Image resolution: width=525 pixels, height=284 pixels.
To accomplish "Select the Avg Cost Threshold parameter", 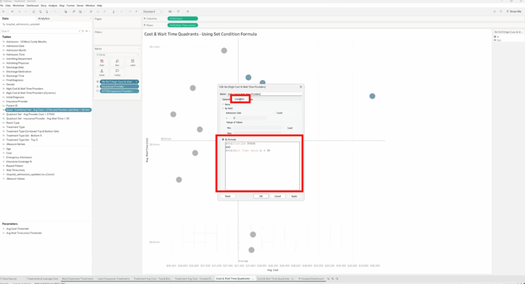I will (x=17, y=229).
